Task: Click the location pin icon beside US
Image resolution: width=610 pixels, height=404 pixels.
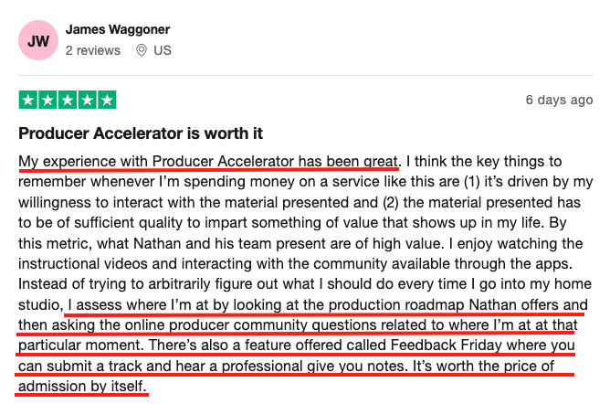Action: point(142,50)
